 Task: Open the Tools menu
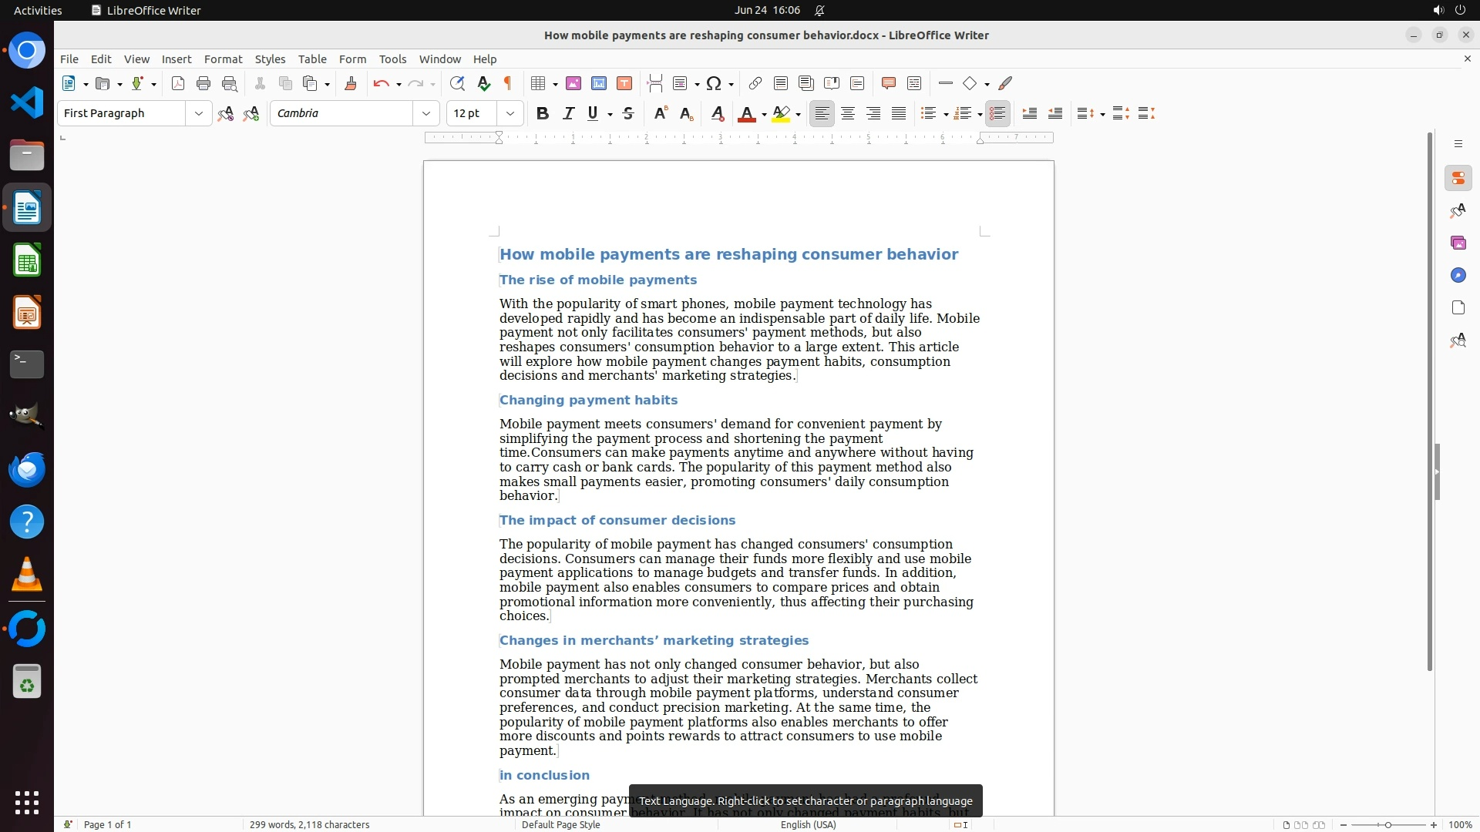pos(392,59)
